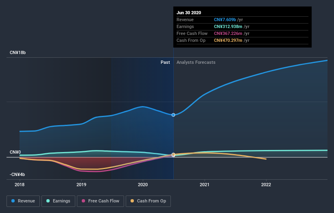Toggle the Free Cash Flow legend button
This screenshot has width=334, height=213.
[x=100, y=201]
